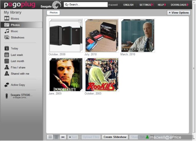Open Active Copy settings
Image resolution: width=196 pixels, height=141 pixels.
[18, 85]
